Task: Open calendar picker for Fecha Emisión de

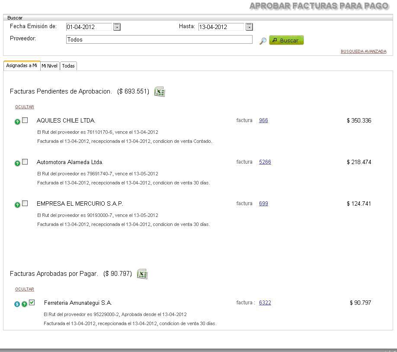Action: [117, 26]
